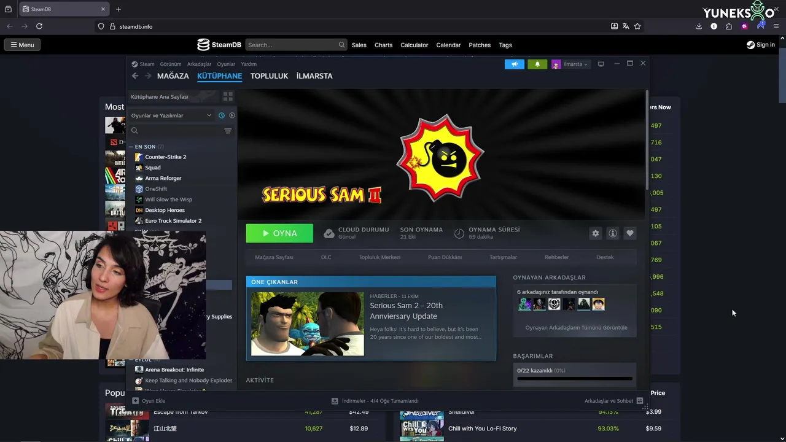Click the library search field
Screen dimensions: 786x442
click(x=176, y=131)
